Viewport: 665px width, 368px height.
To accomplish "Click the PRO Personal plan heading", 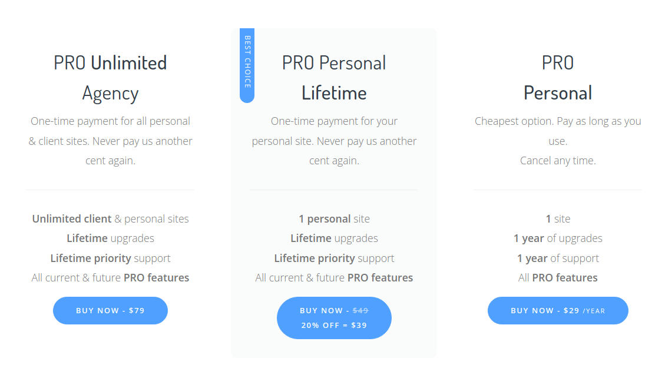I will tap(558, 78).
